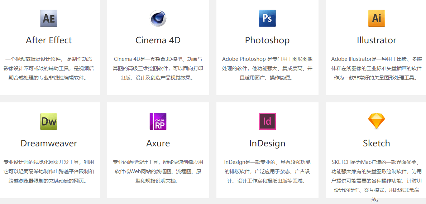Click the Adobe Photoshop description paragraph
The width and height of the screenshot is (426, 204).
tap(267, 68)
